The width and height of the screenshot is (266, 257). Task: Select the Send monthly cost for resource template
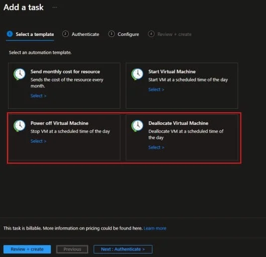(38, 96)
